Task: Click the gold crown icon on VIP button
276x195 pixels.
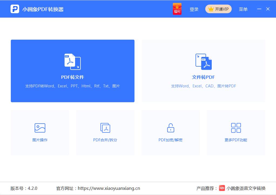Action: [x=211, y=9]
